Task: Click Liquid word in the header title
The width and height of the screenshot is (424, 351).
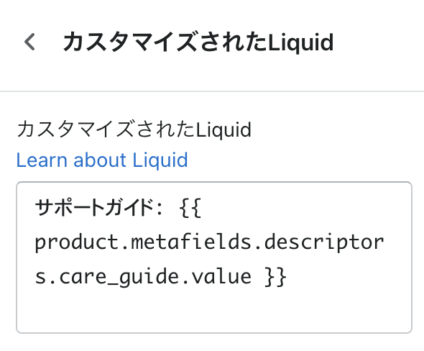Action: point(300,42)
